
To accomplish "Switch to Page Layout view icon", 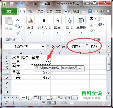I will point(49,103).
